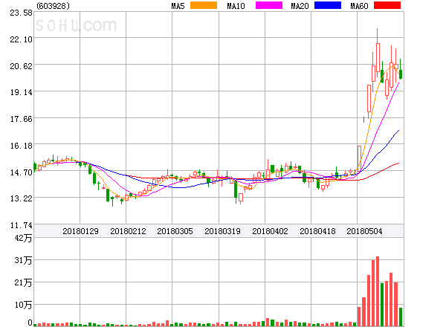Click the blue MA20 legend swatch

tap(328, 5)
